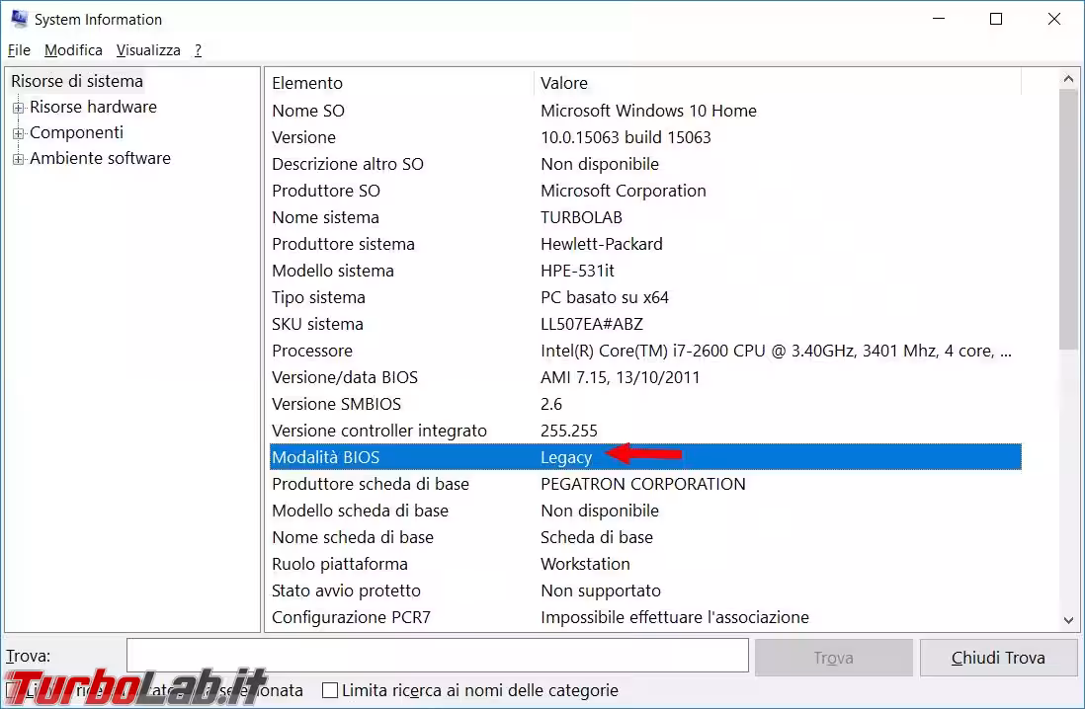
Task: Enable Limita ricerca ai nomi delle categorie
Action: click(330, 691)
